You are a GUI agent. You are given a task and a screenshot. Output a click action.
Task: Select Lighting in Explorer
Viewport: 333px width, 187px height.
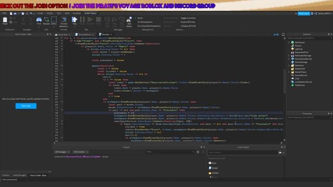tap(298, 49)
